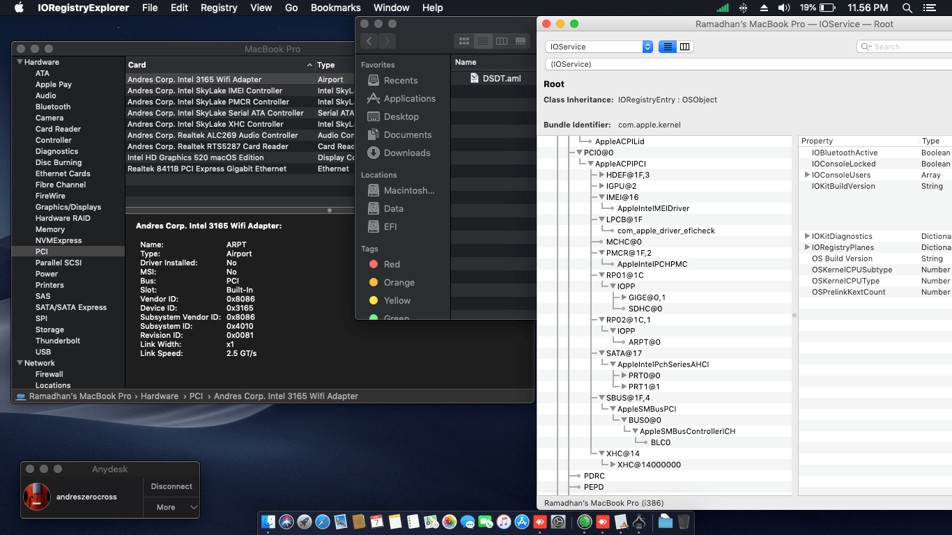Open FaceTime app in the Dock
952x535 pixels.
click(x=486, y=521)
